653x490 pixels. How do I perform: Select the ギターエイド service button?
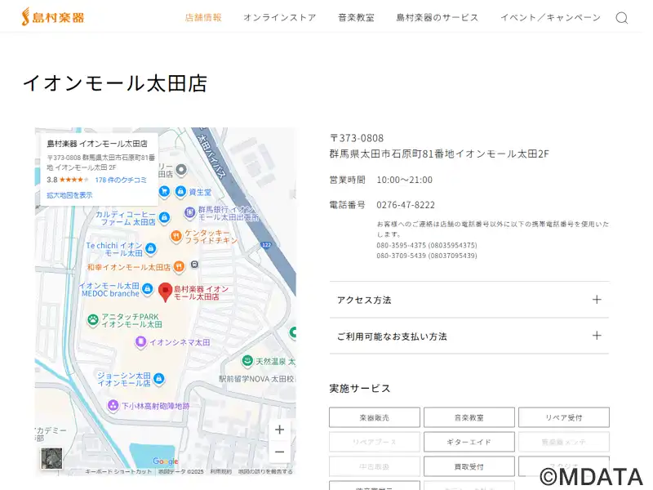pos(469,442)
